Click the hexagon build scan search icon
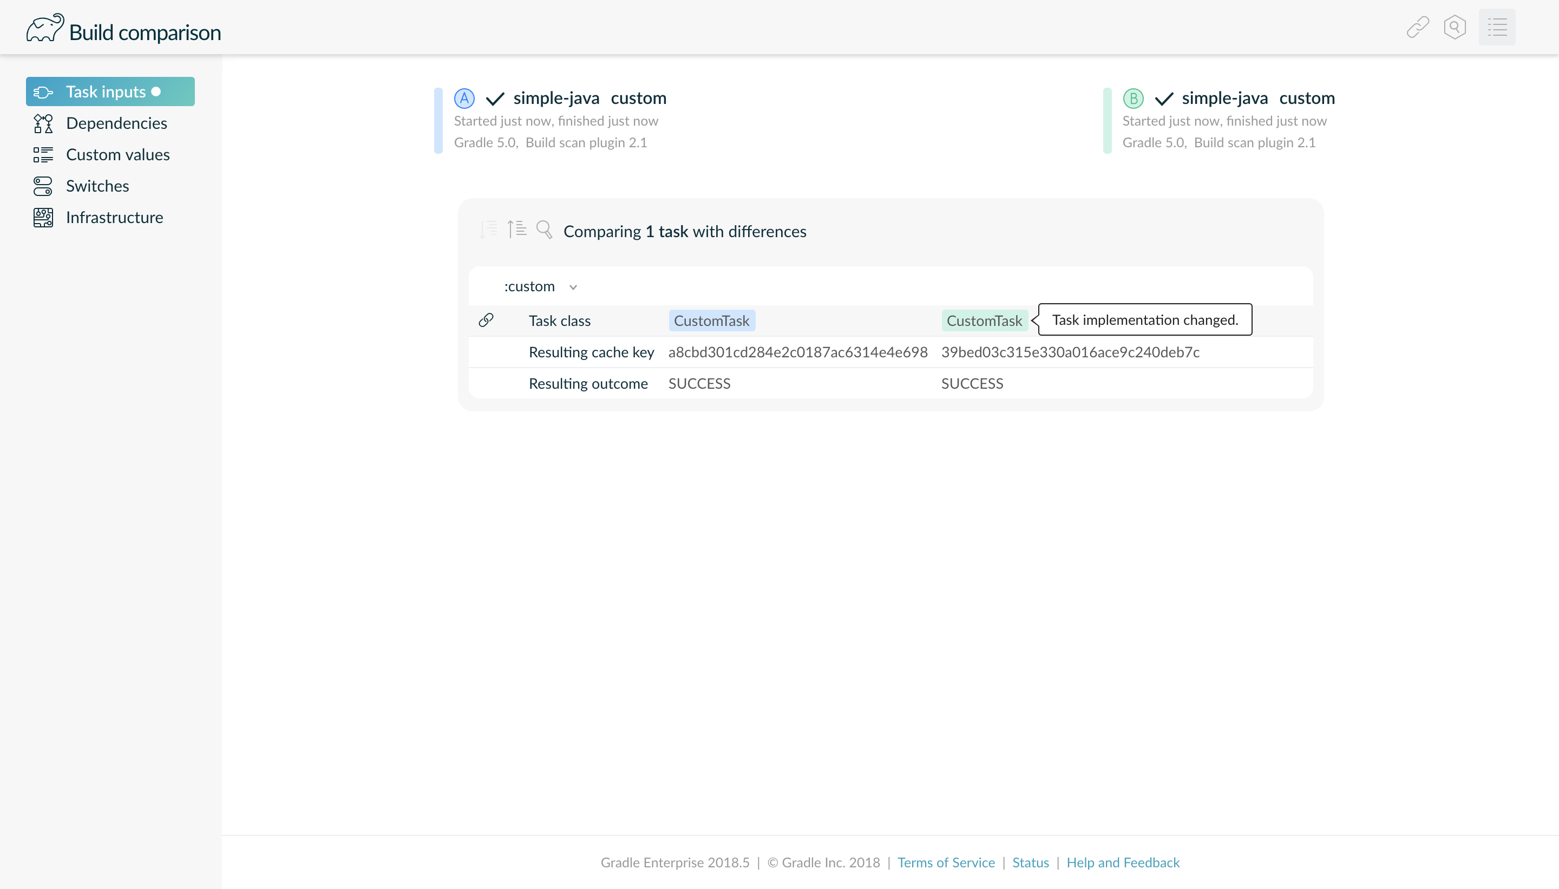The width and height of the screenshot is (1559, 889). [1455, 27]
